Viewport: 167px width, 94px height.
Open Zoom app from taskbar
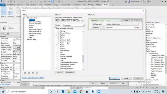coord(99,92)
